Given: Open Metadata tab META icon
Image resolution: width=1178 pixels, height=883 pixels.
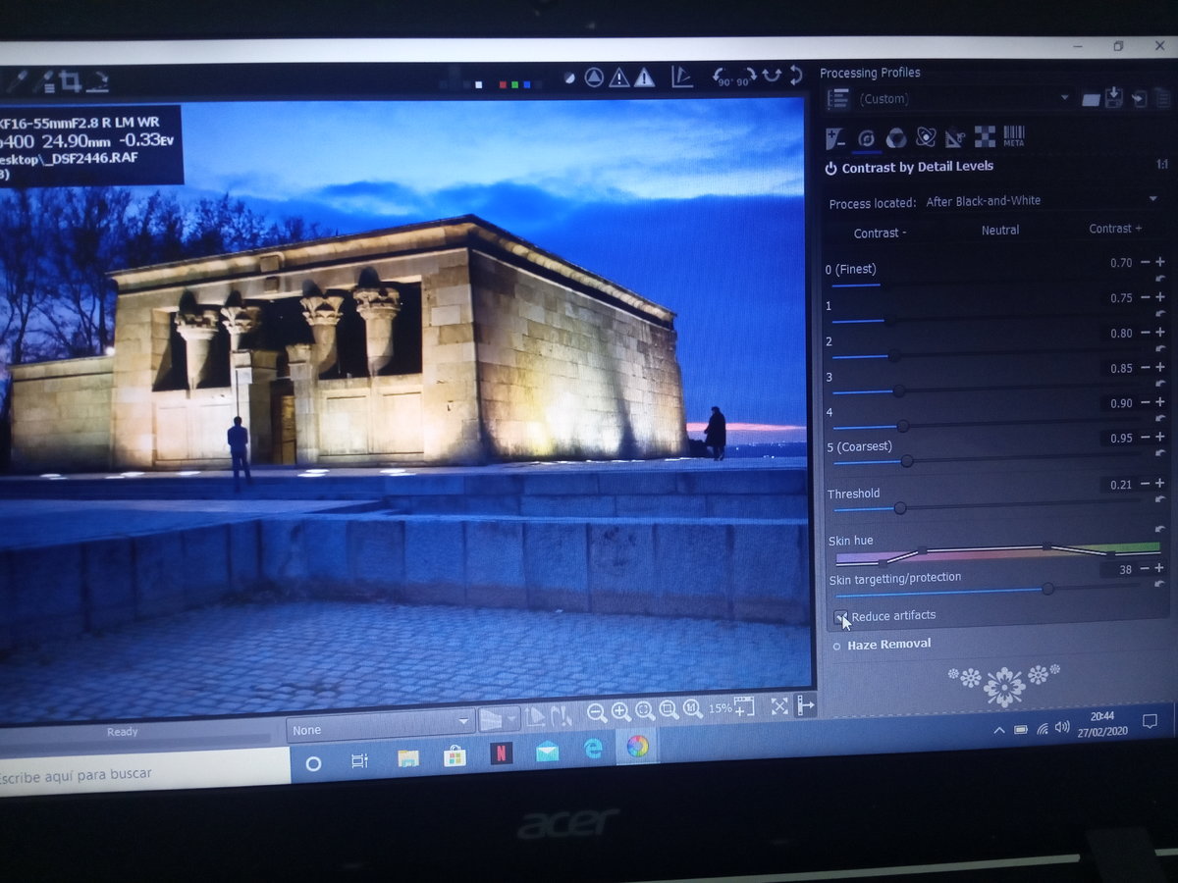Looking at the screenshot, I should pyautogui.click(x=1014, y=136).
